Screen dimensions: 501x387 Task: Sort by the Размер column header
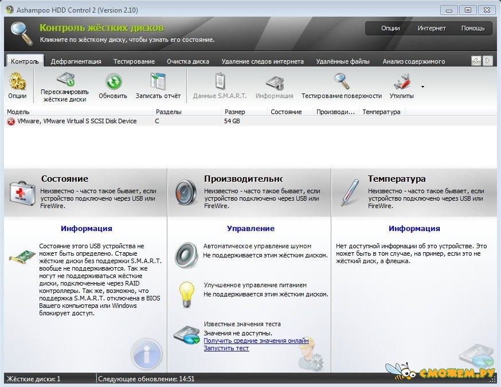[x=244, y=112]
